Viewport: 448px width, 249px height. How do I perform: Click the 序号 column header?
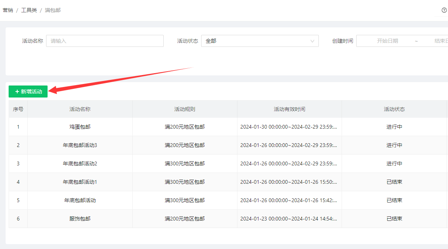[18, 109]
